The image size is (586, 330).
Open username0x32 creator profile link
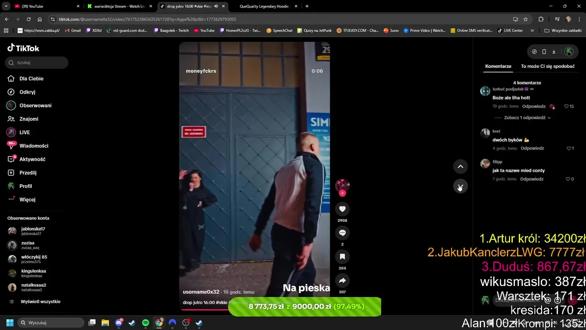click(201, 292)
